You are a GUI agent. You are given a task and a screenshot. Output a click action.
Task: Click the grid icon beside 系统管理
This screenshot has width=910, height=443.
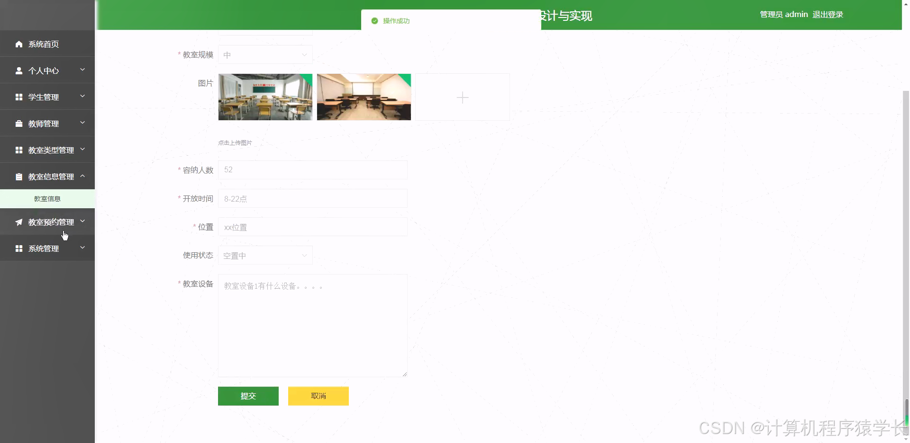pyautogui.click(x=19, y=248)
